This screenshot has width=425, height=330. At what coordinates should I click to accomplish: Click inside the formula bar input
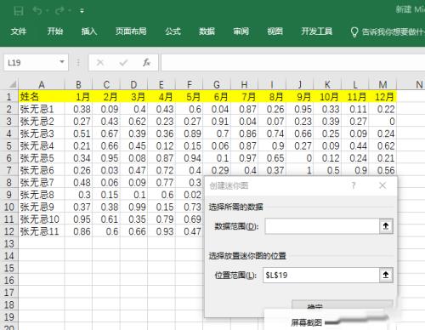pyautogui.click(x=293, y=62)
